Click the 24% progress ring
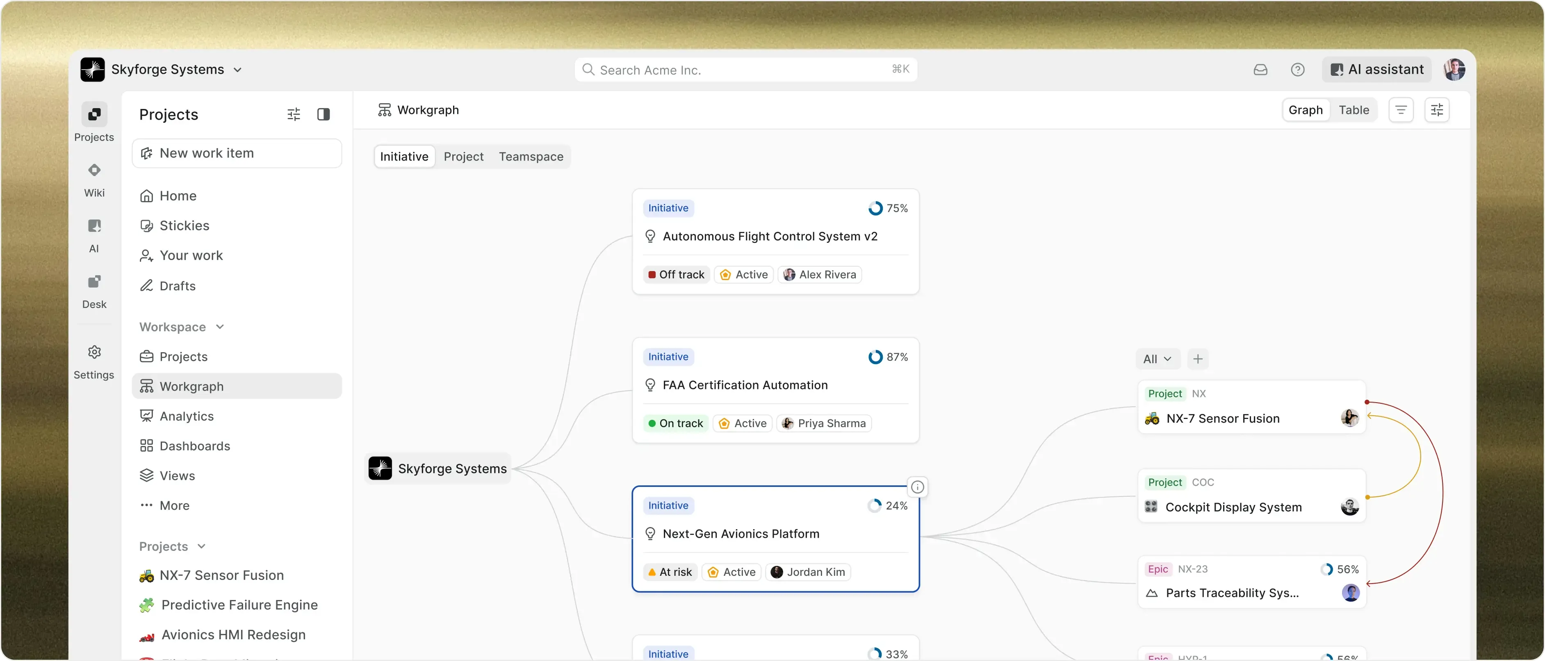The height and width of the screenshot is (661, 1545). coord(875,506)
